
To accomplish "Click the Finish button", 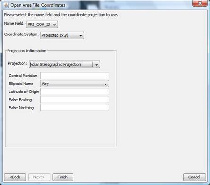I will point(63,177).
